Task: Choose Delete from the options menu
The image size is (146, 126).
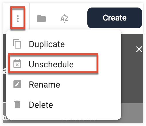Action: pyautogui.click(x=64, y=105)
